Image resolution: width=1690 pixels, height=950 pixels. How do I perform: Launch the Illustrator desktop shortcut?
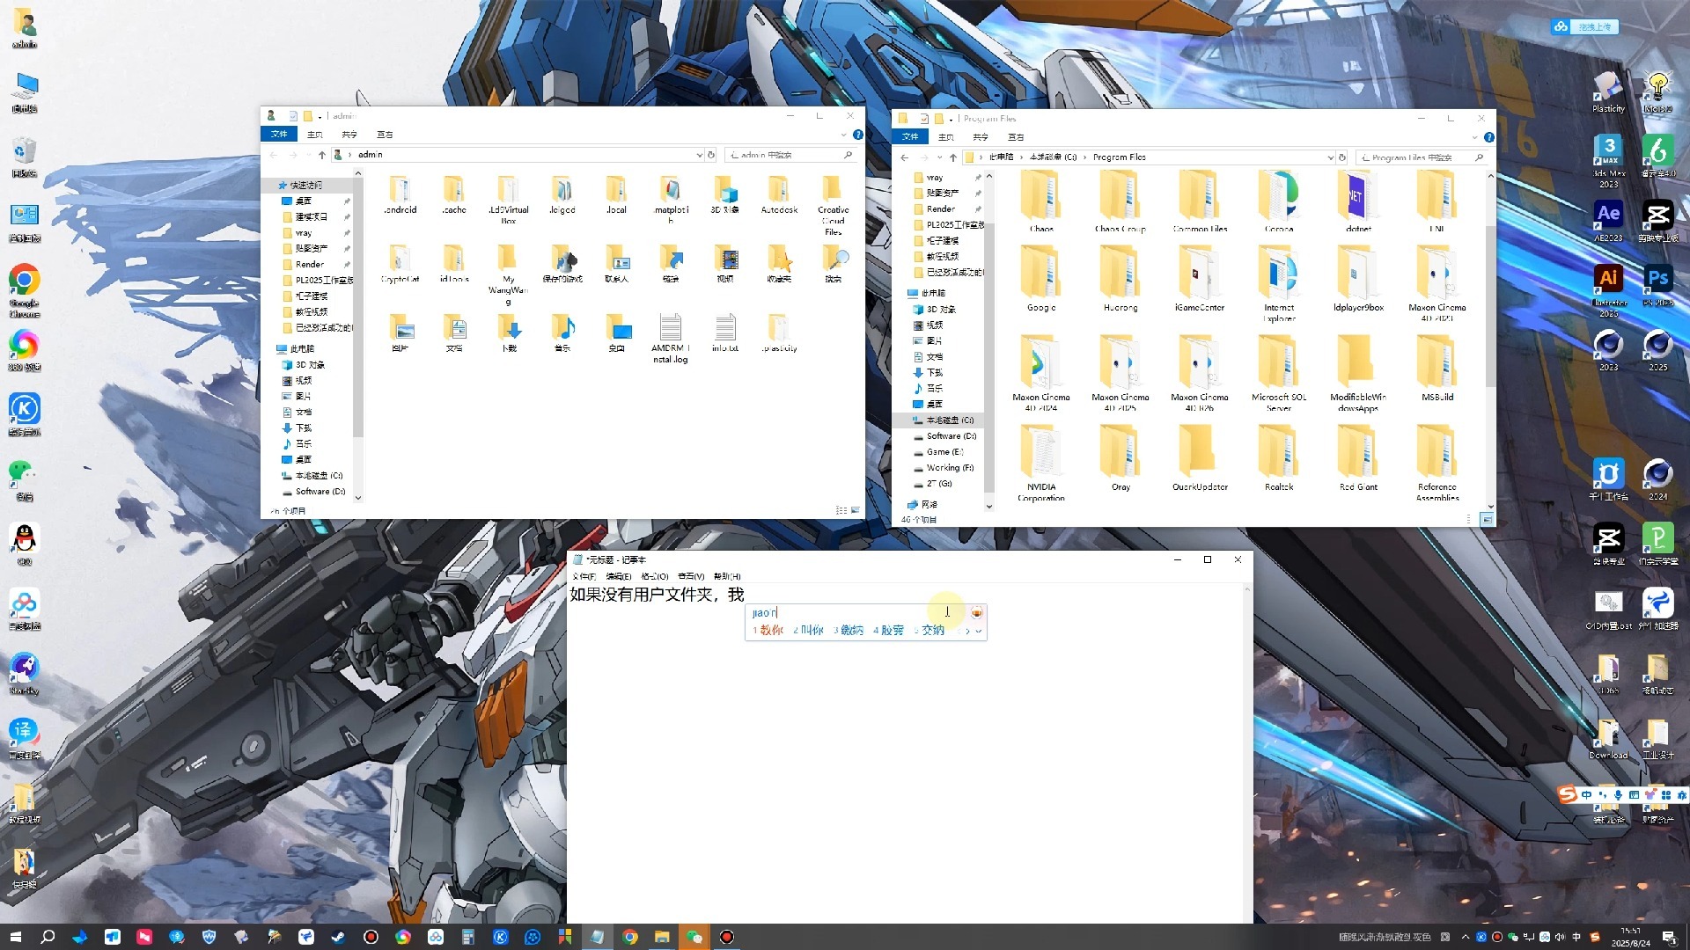coord(1608,289)
